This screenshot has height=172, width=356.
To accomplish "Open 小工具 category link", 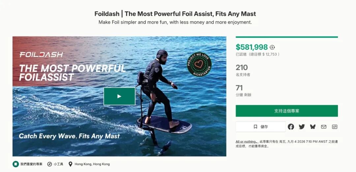I will coord(59,164).
